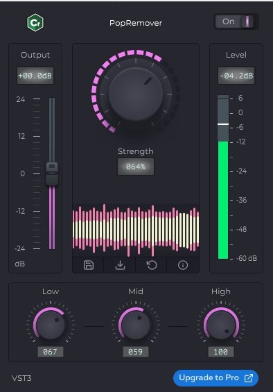Open the info circle icon
Viewport: 273px width, 392px height.
(183, 265)
